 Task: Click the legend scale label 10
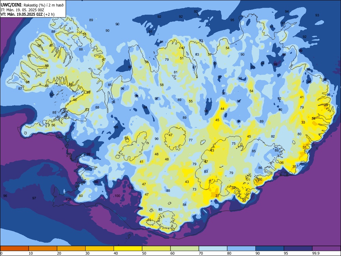(31, 253)
